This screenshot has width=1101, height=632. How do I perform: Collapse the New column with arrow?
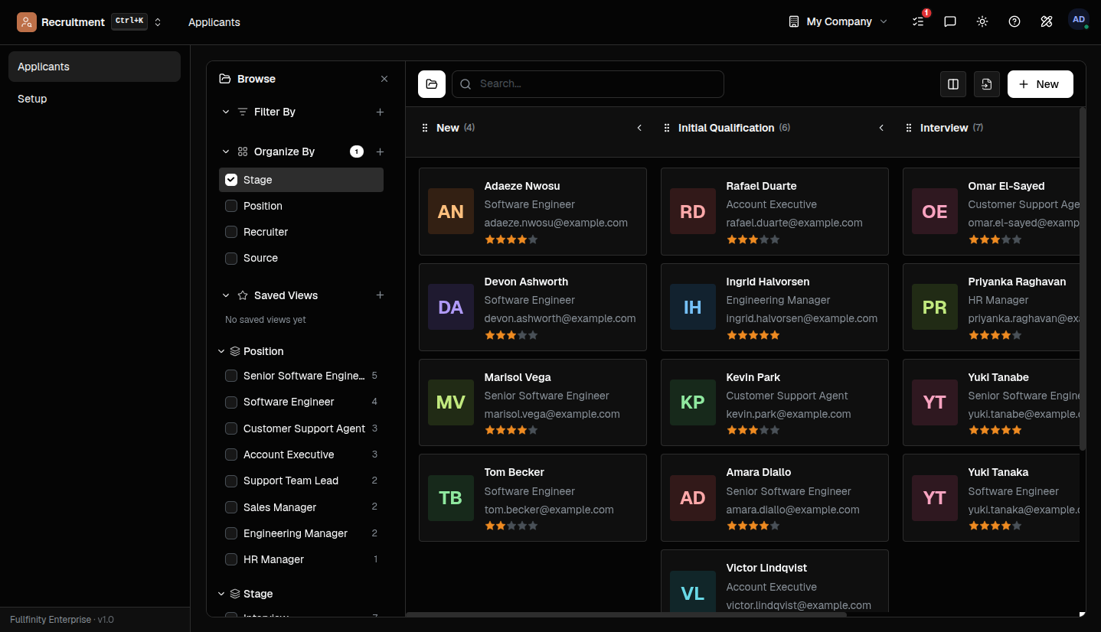point(640,128)
